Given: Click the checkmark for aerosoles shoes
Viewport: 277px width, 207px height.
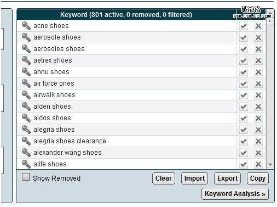Looking at the screenshot, I should click(244, 49).
